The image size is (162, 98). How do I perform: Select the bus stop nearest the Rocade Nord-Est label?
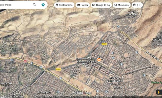[137, 52]
